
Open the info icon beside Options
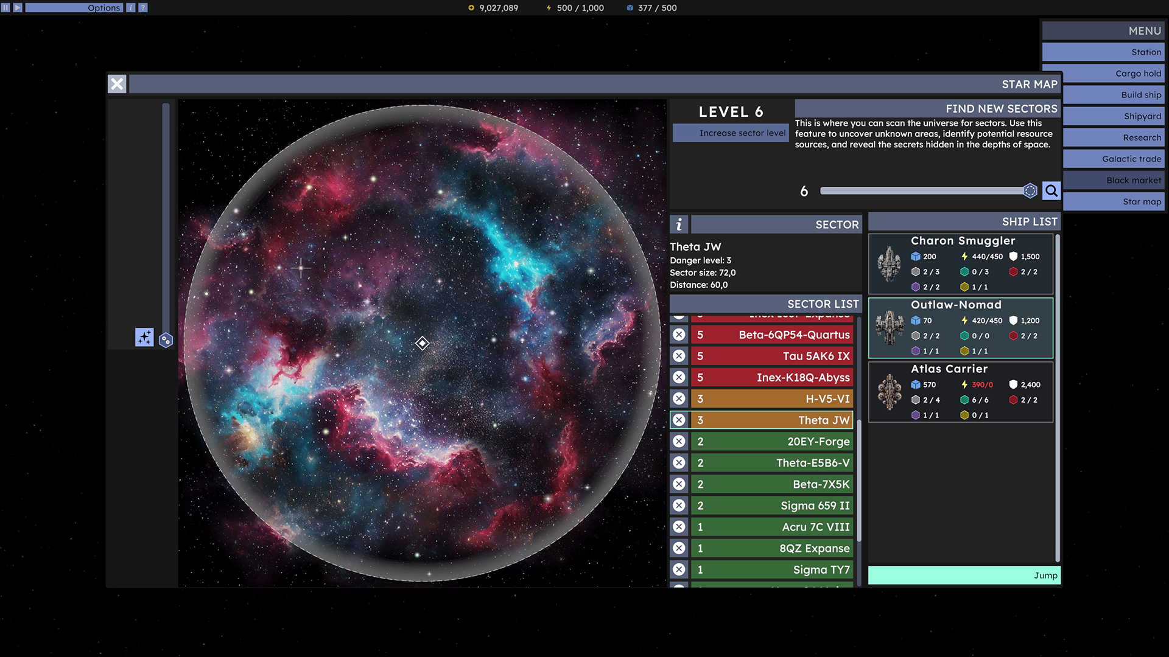point(130,8)
